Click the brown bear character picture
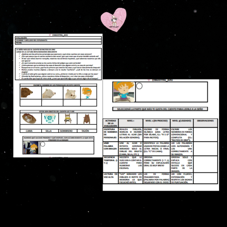 tap(27, 93)
